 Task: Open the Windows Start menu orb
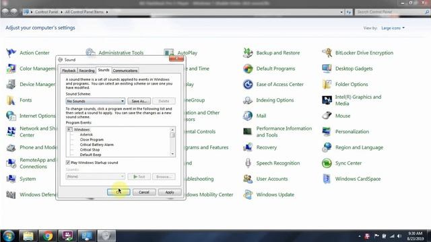click(9, 236)
